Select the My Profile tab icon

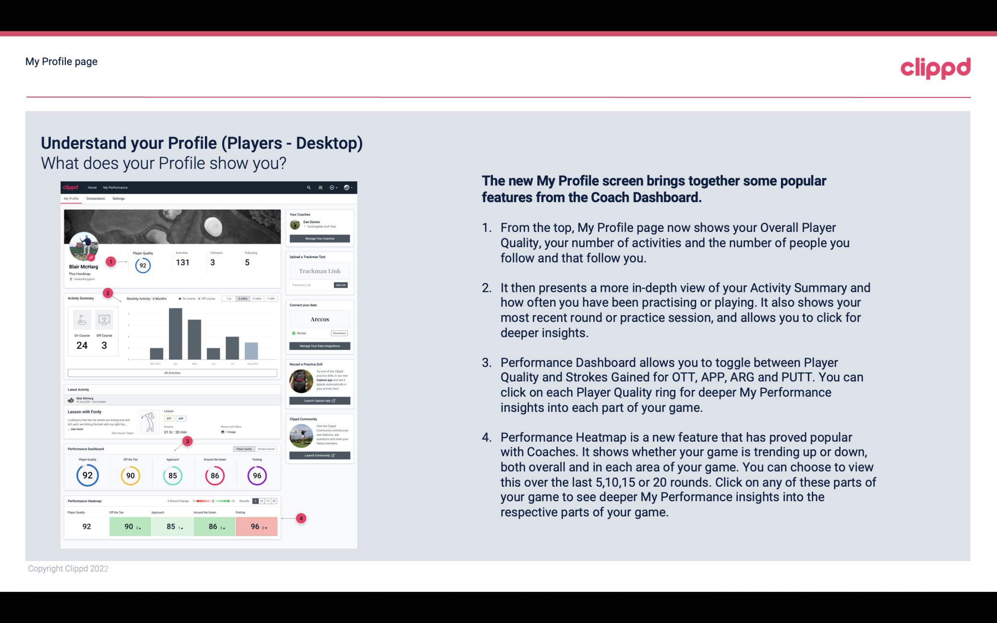pos(72,200)
